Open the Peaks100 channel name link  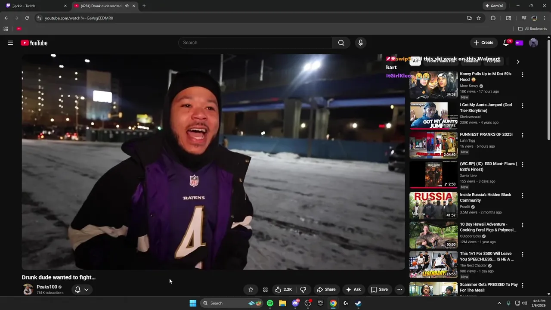46,287
